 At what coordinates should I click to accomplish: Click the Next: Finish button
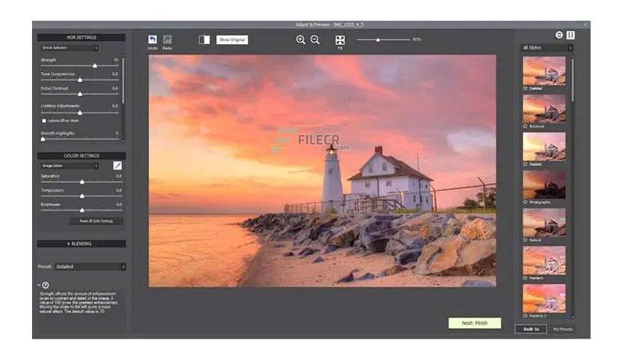click(x=475, y=323)
